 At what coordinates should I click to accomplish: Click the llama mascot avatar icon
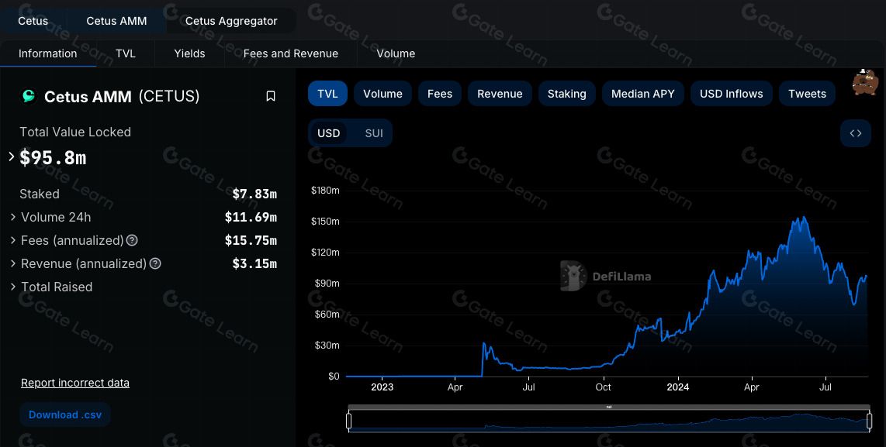[865, 82]
